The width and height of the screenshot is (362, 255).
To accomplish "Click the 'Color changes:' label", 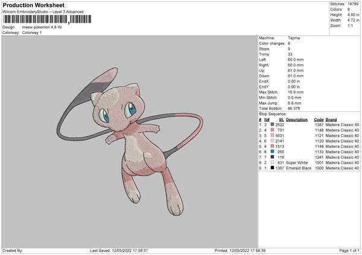I will (x=272, y=43).
